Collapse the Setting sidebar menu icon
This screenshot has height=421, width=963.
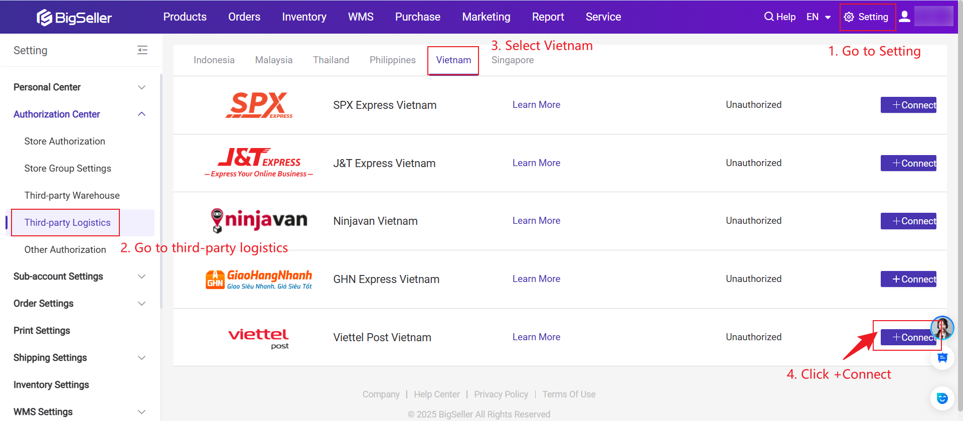pyautogui.click(x=142, y=50)
